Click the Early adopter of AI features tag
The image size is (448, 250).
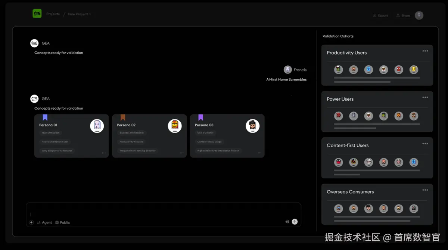[57, 151]
